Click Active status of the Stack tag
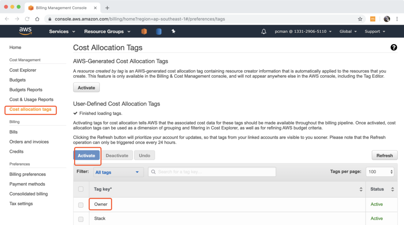Image resolution: width=404 pixels, height=225 pixels. tap(376, 219)
